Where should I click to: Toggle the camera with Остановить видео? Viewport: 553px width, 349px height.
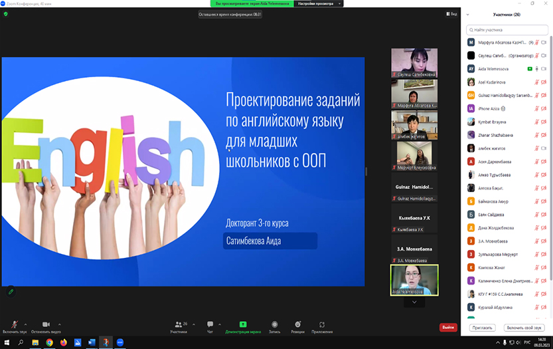46,324
